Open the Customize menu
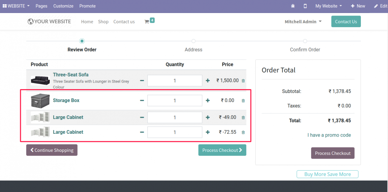 tap(63, 6)
